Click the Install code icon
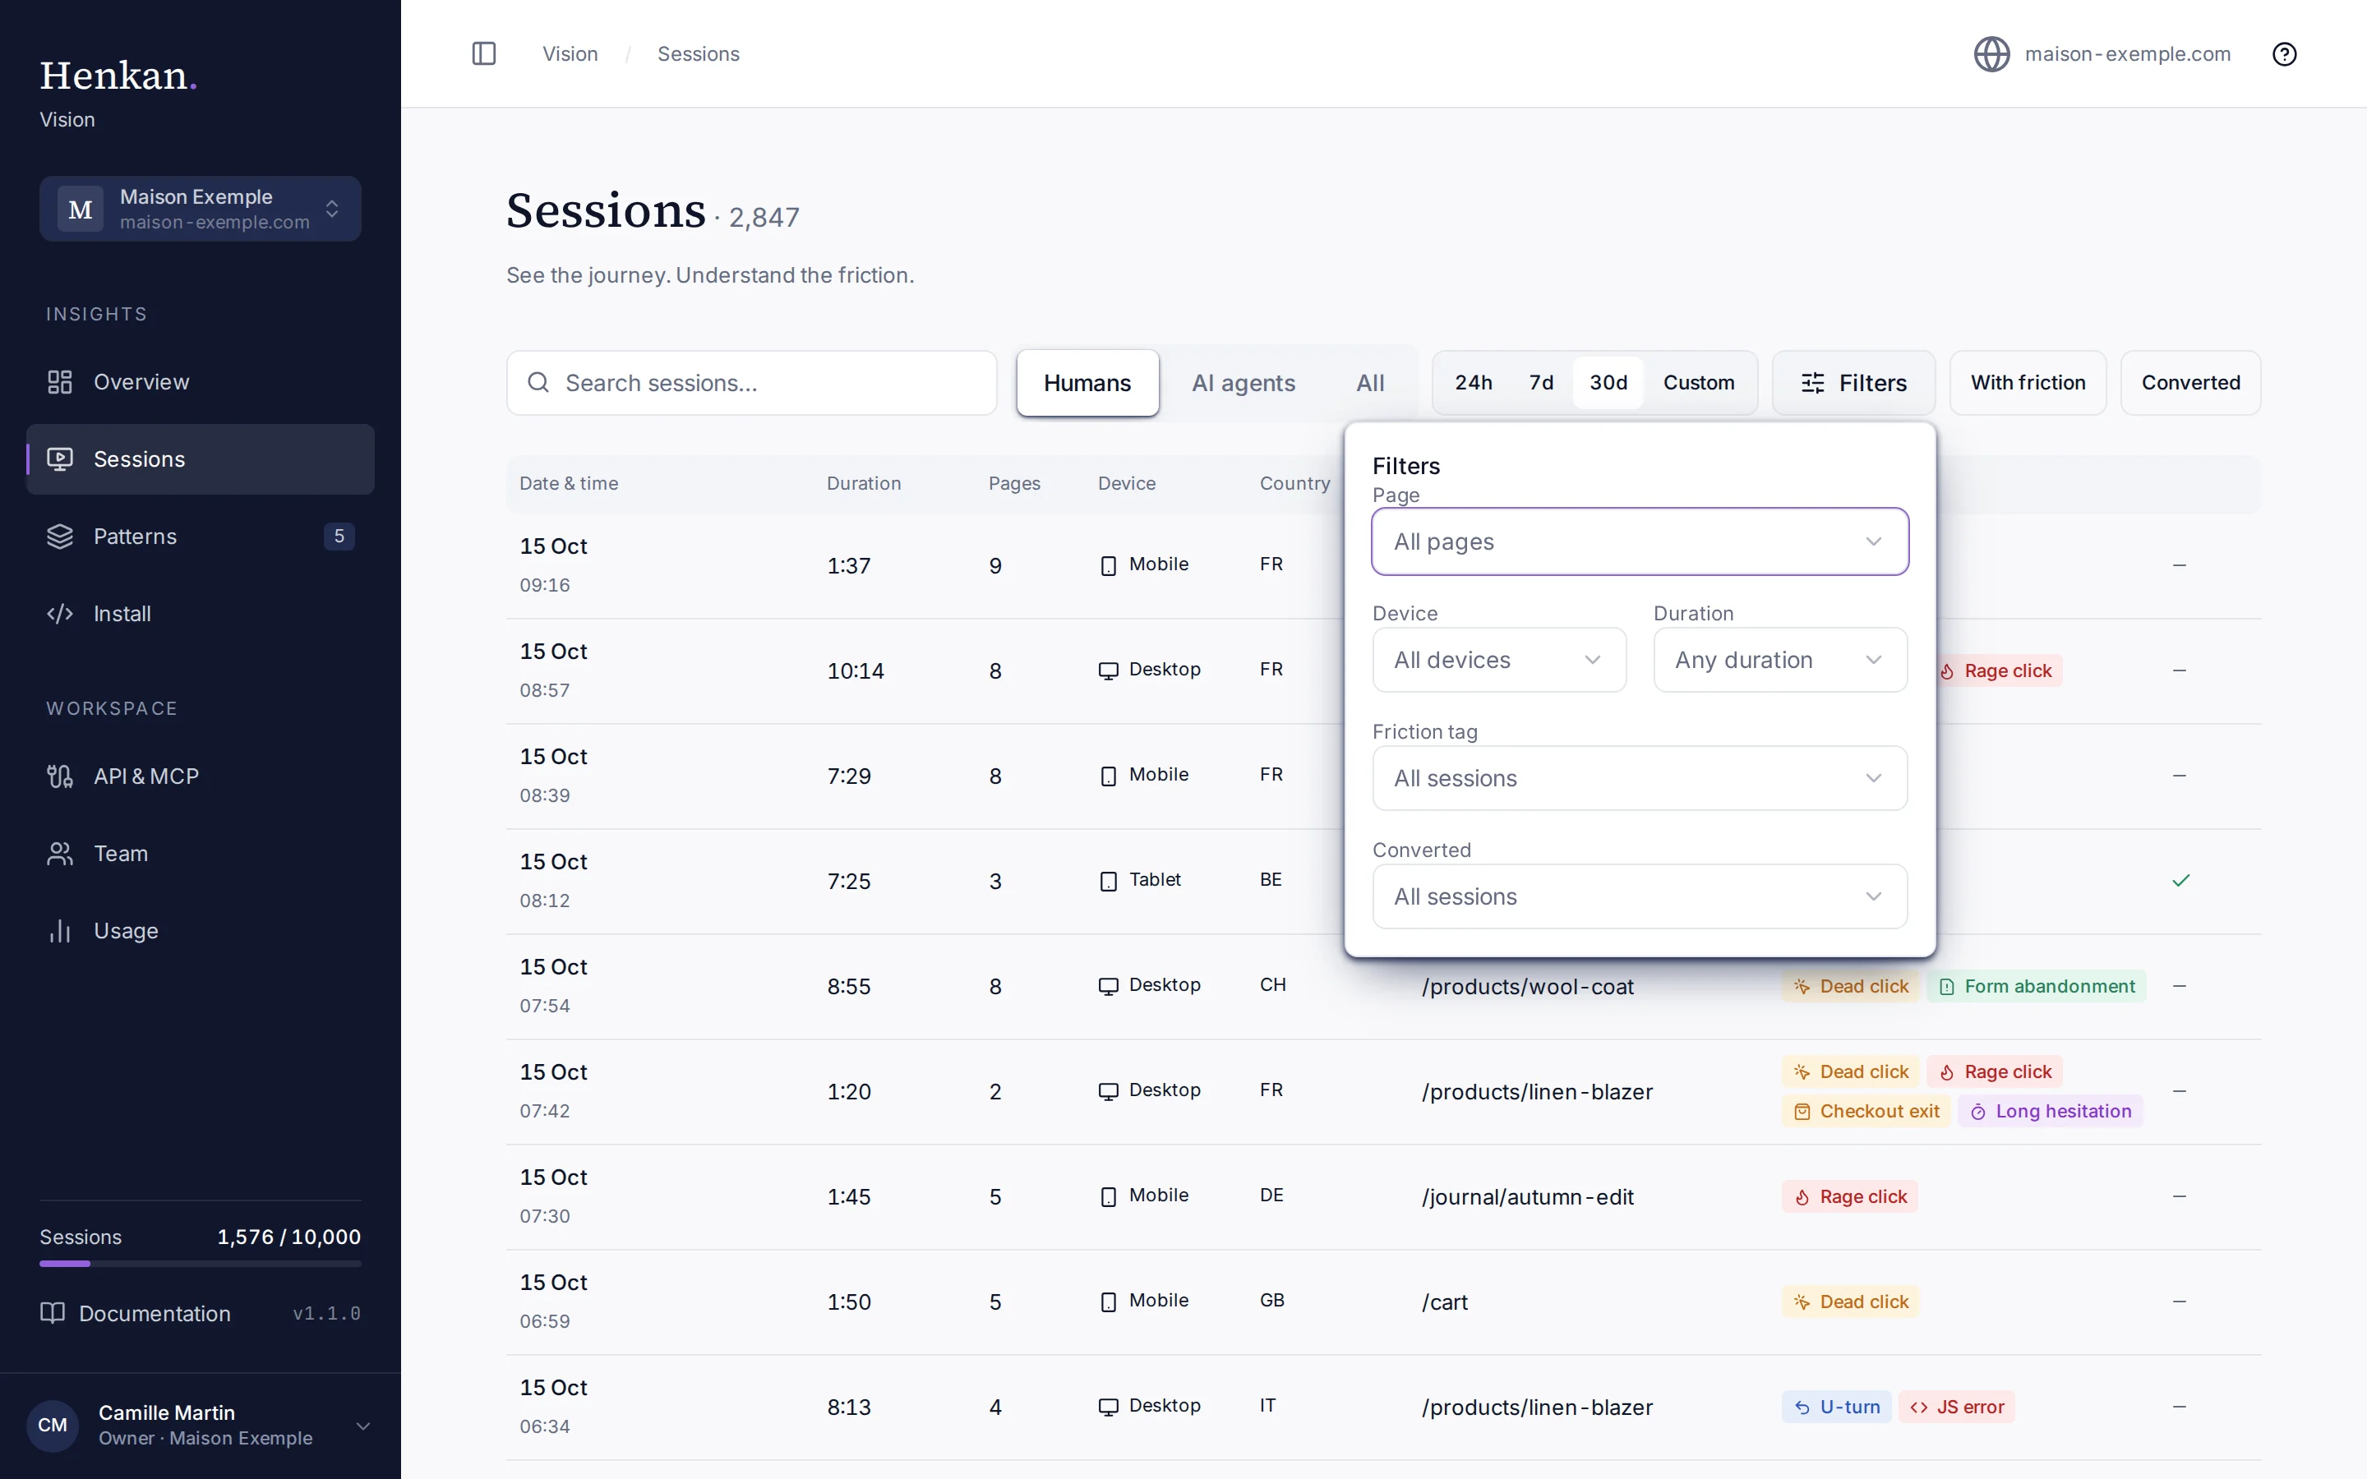 pos(61,613)
